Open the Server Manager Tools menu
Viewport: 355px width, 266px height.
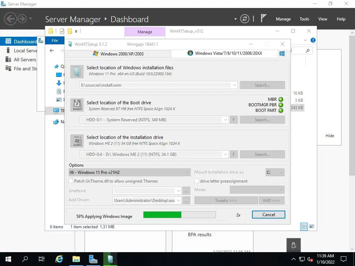[304, 19]
